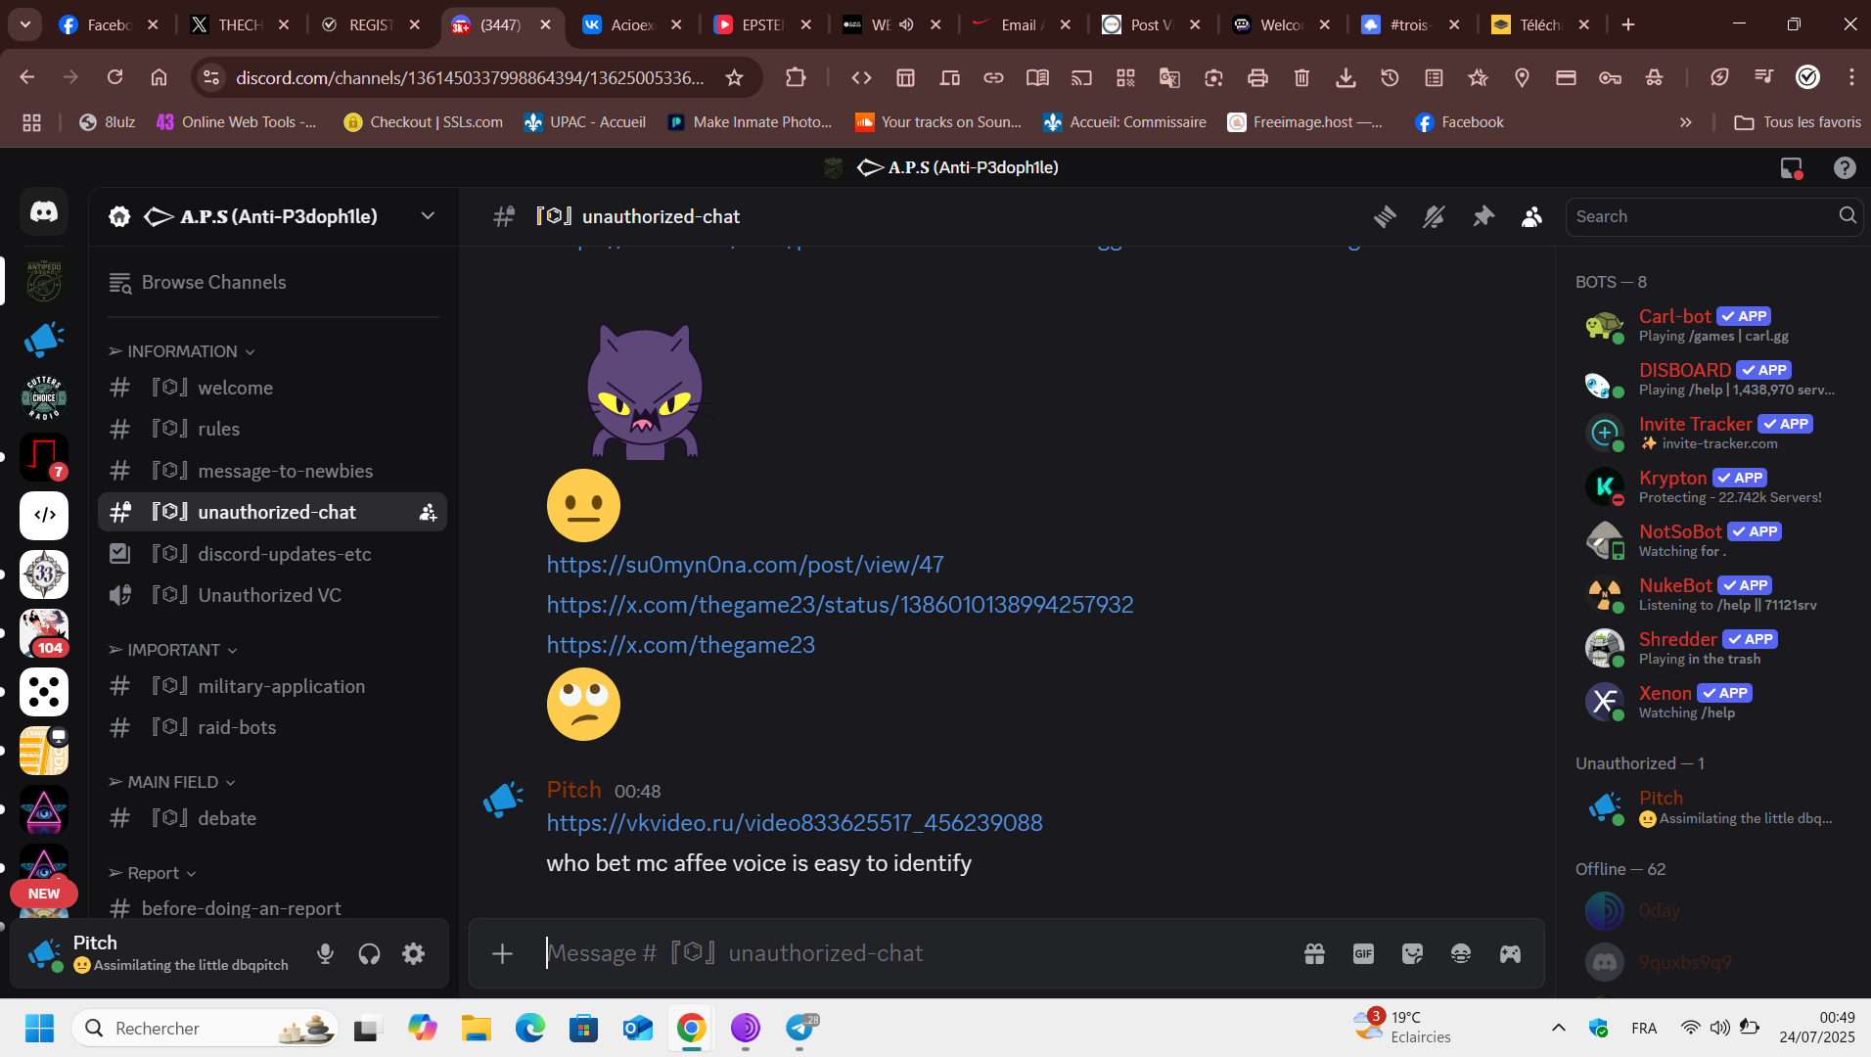Open the sticker picker
Screen dimensions: 1871x1057
pos(1412,953)
